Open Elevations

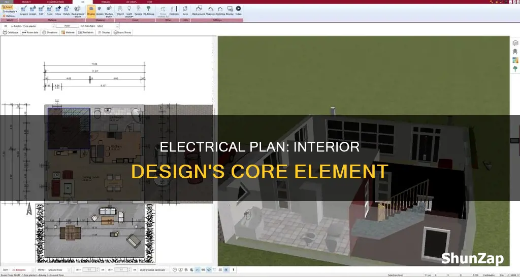pyautogui.click(x=50, y=32)
